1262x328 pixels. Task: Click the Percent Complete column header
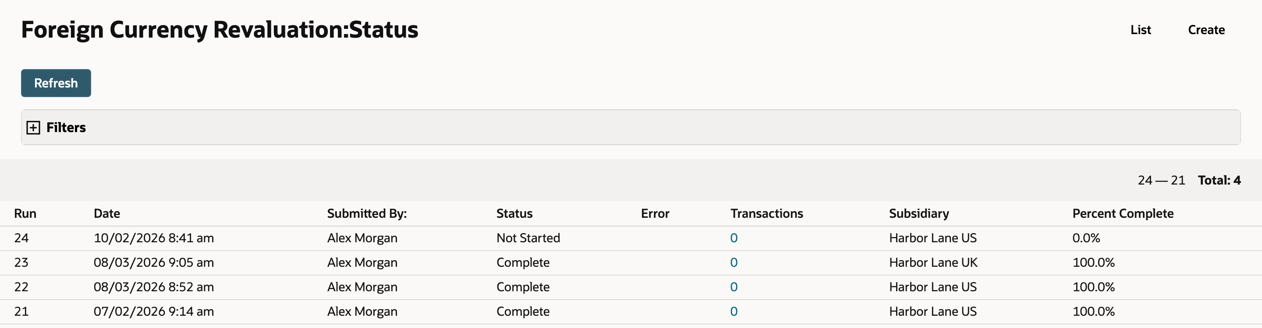coord(1123,213)
